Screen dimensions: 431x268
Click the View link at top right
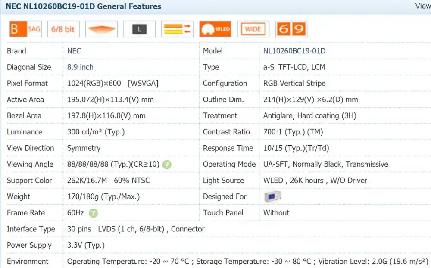423,6
